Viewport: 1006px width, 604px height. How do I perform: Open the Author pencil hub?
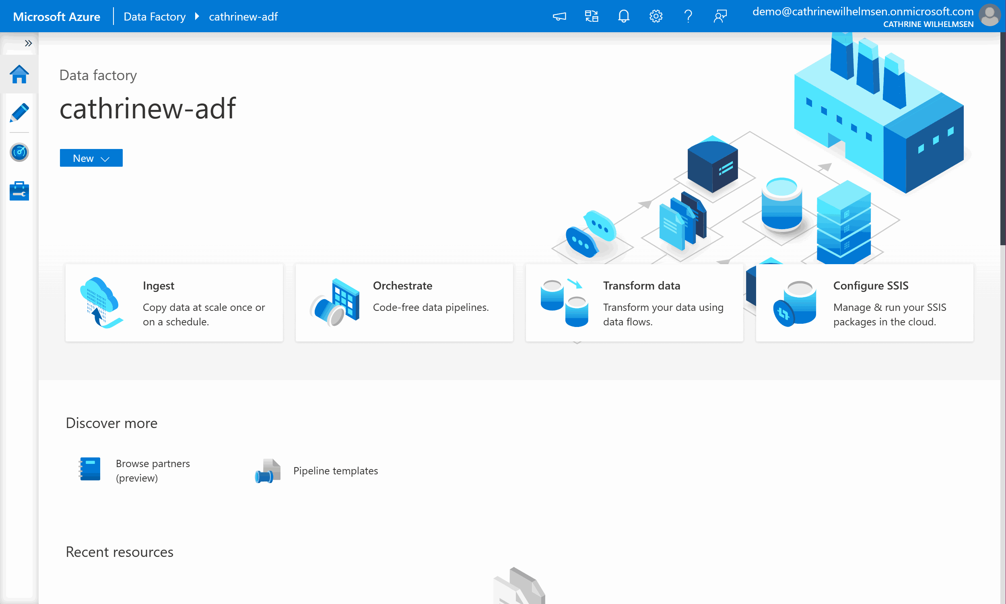pos(19,113)
